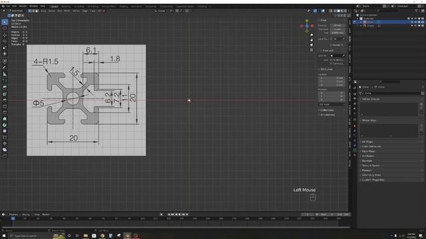The height and width of the screenshot is (239, 426).
Task: Select the Cursor tool in left toolbar
Action: [5, 28]
